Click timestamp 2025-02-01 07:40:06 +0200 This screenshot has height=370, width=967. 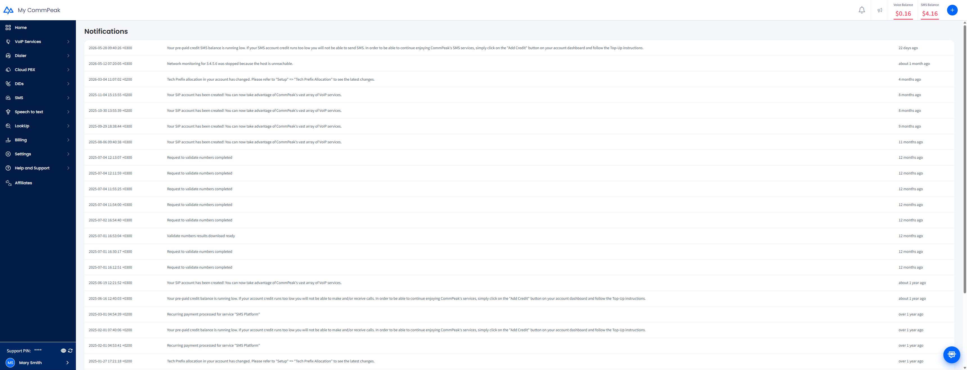click(x=110, y=330)
